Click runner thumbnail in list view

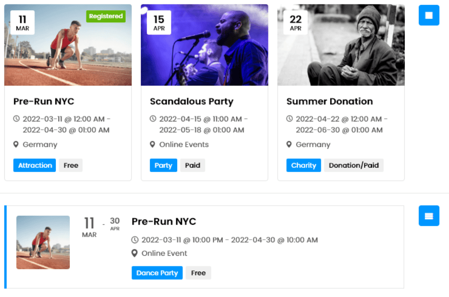pos(43,243)
